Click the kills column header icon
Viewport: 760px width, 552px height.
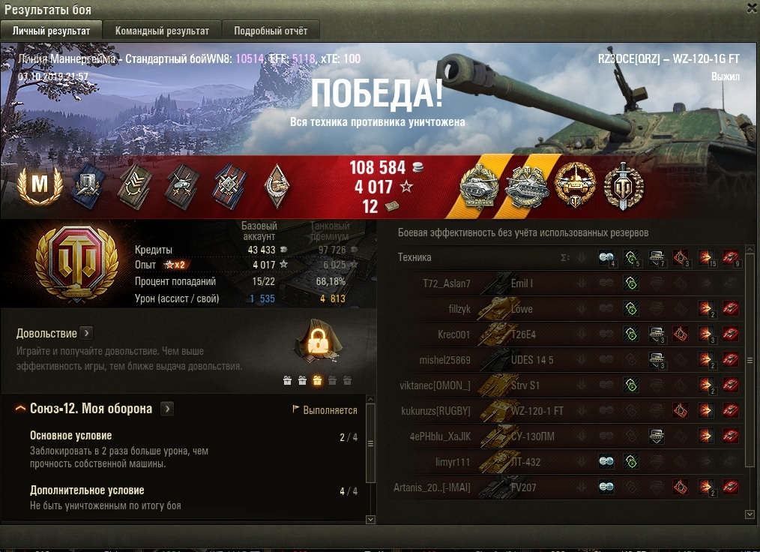731,257
